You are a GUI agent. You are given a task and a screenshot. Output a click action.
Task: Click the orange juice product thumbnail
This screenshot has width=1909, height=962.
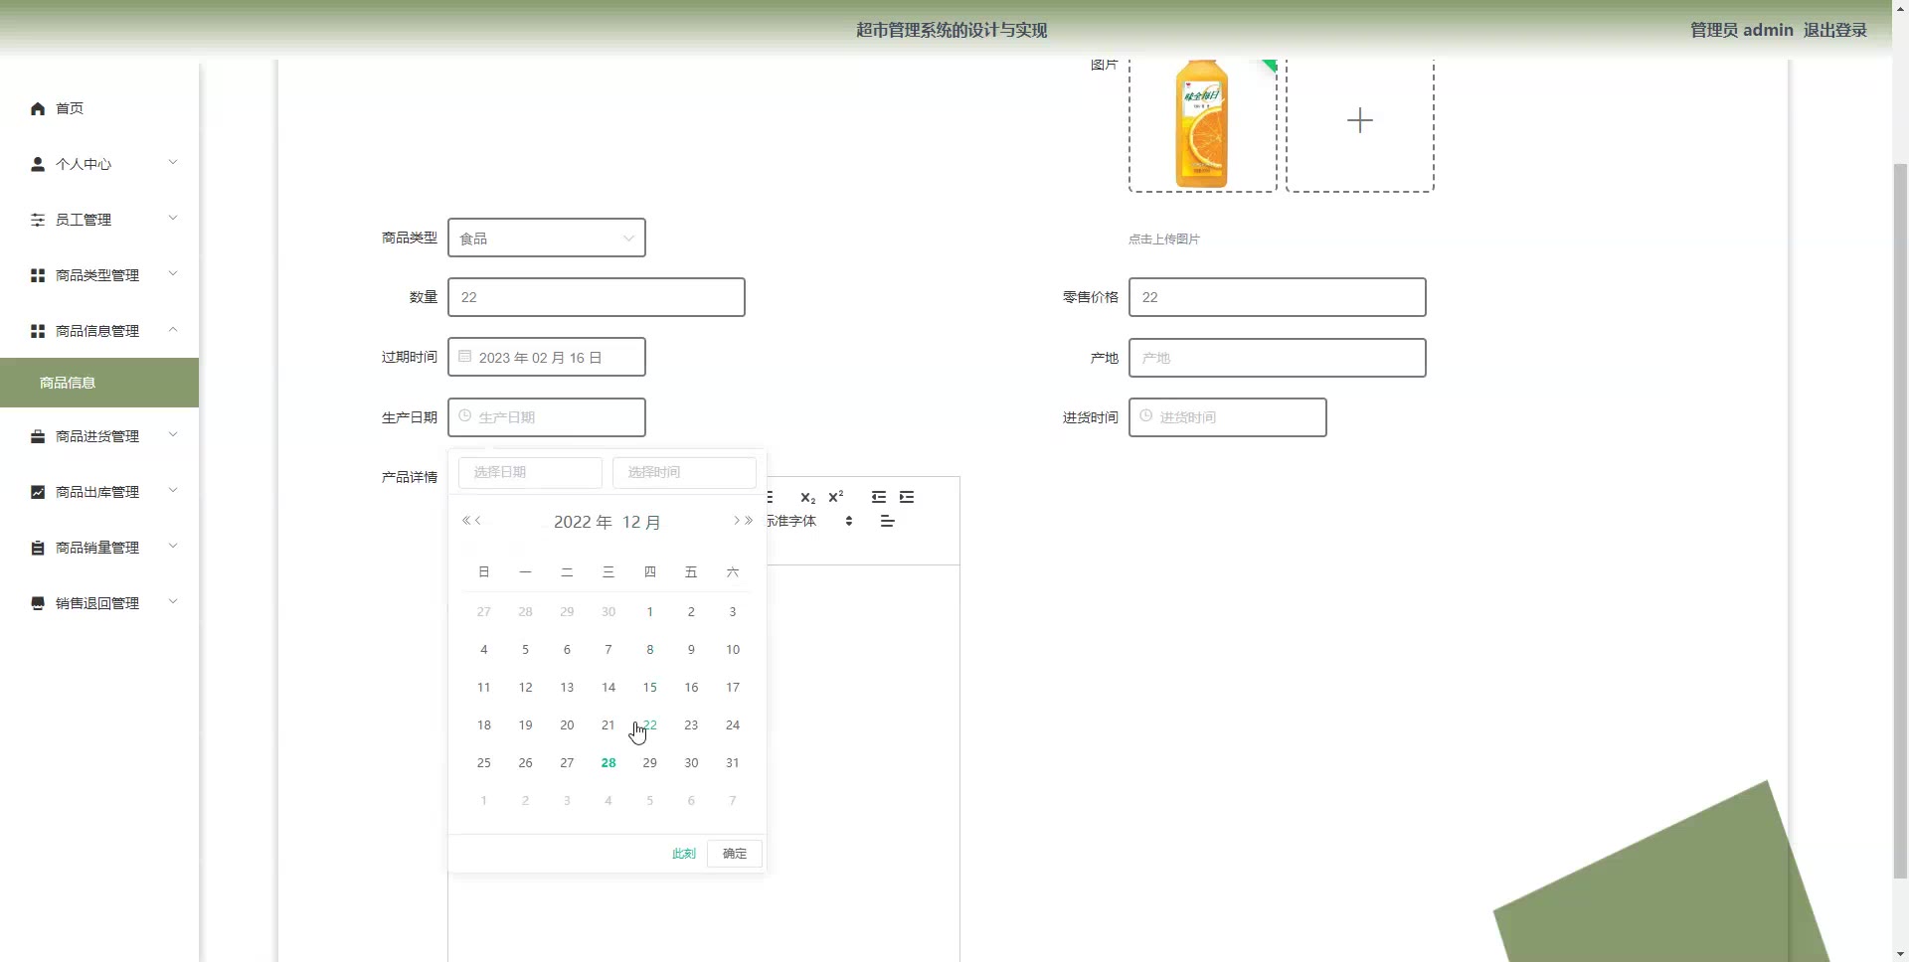click(1202, 123)
